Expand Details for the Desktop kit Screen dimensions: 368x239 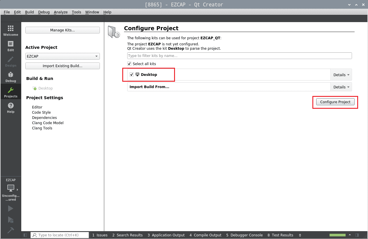tap(341, 75)
